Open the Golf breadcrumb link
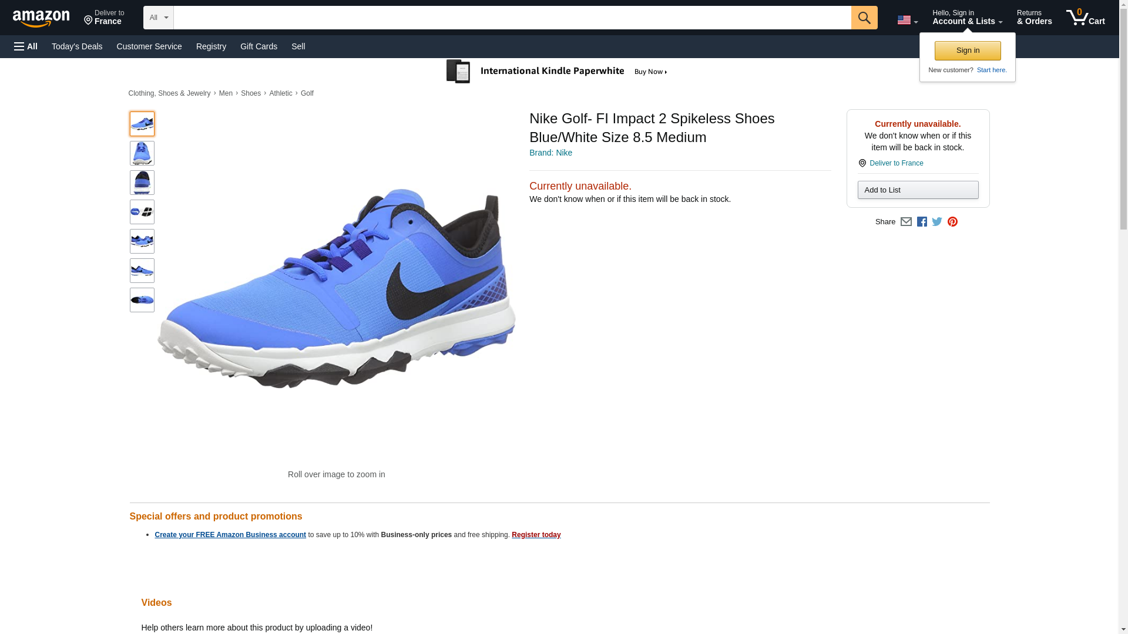The height and width of the screenshot is (634, 1128). click(307, 93)
